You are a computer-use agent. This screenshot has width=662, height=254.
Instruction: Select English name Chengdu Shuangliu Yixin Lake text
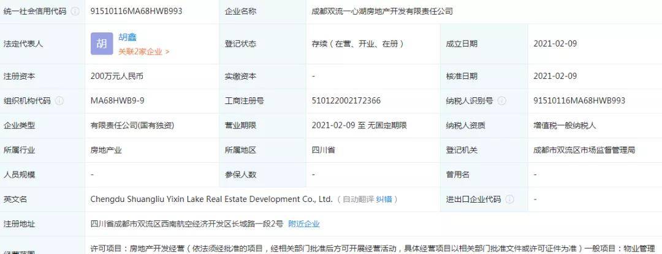211,200
